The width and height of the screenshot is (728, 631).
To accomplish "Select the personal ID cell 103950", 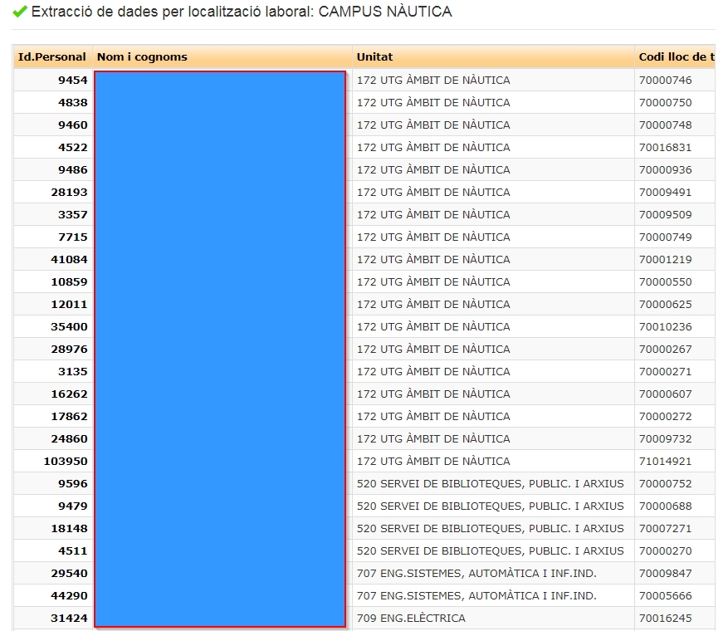I will point(66,462).
